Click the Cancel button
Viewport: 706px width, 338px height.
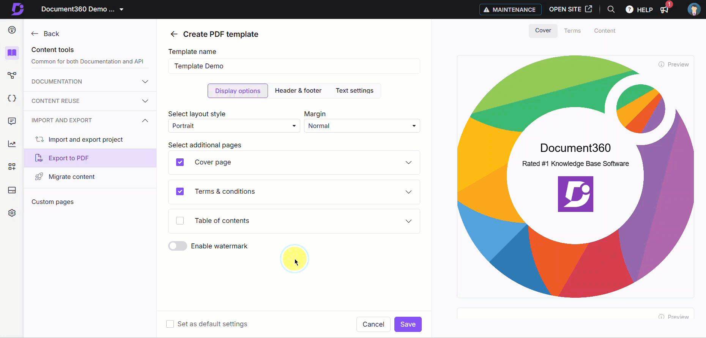click(x=373, y=324)
